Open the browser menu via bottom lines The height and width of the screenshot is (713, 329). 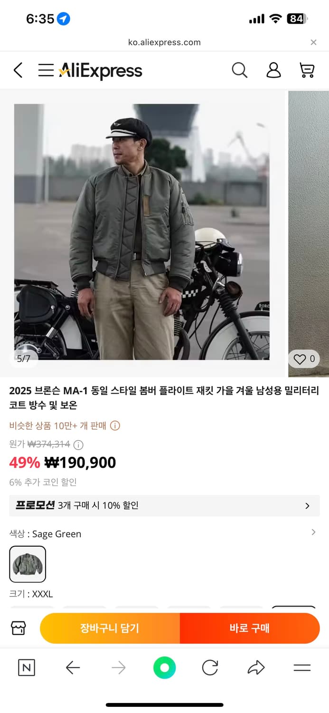click(302, 667)
